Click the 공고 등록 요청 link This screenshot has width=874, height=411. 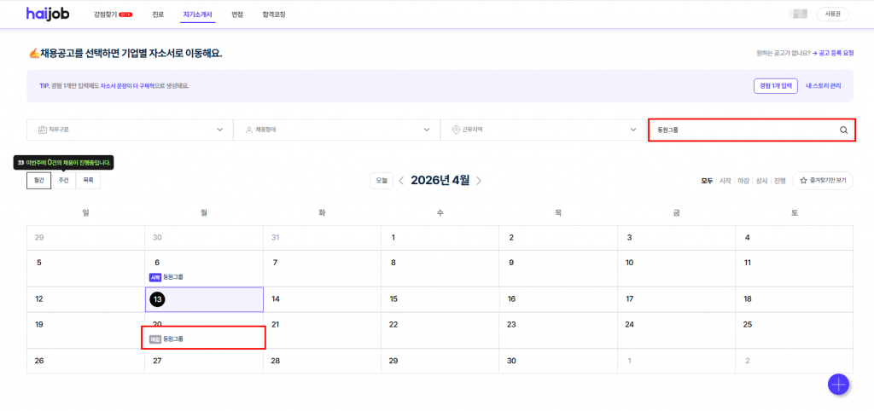832,53
